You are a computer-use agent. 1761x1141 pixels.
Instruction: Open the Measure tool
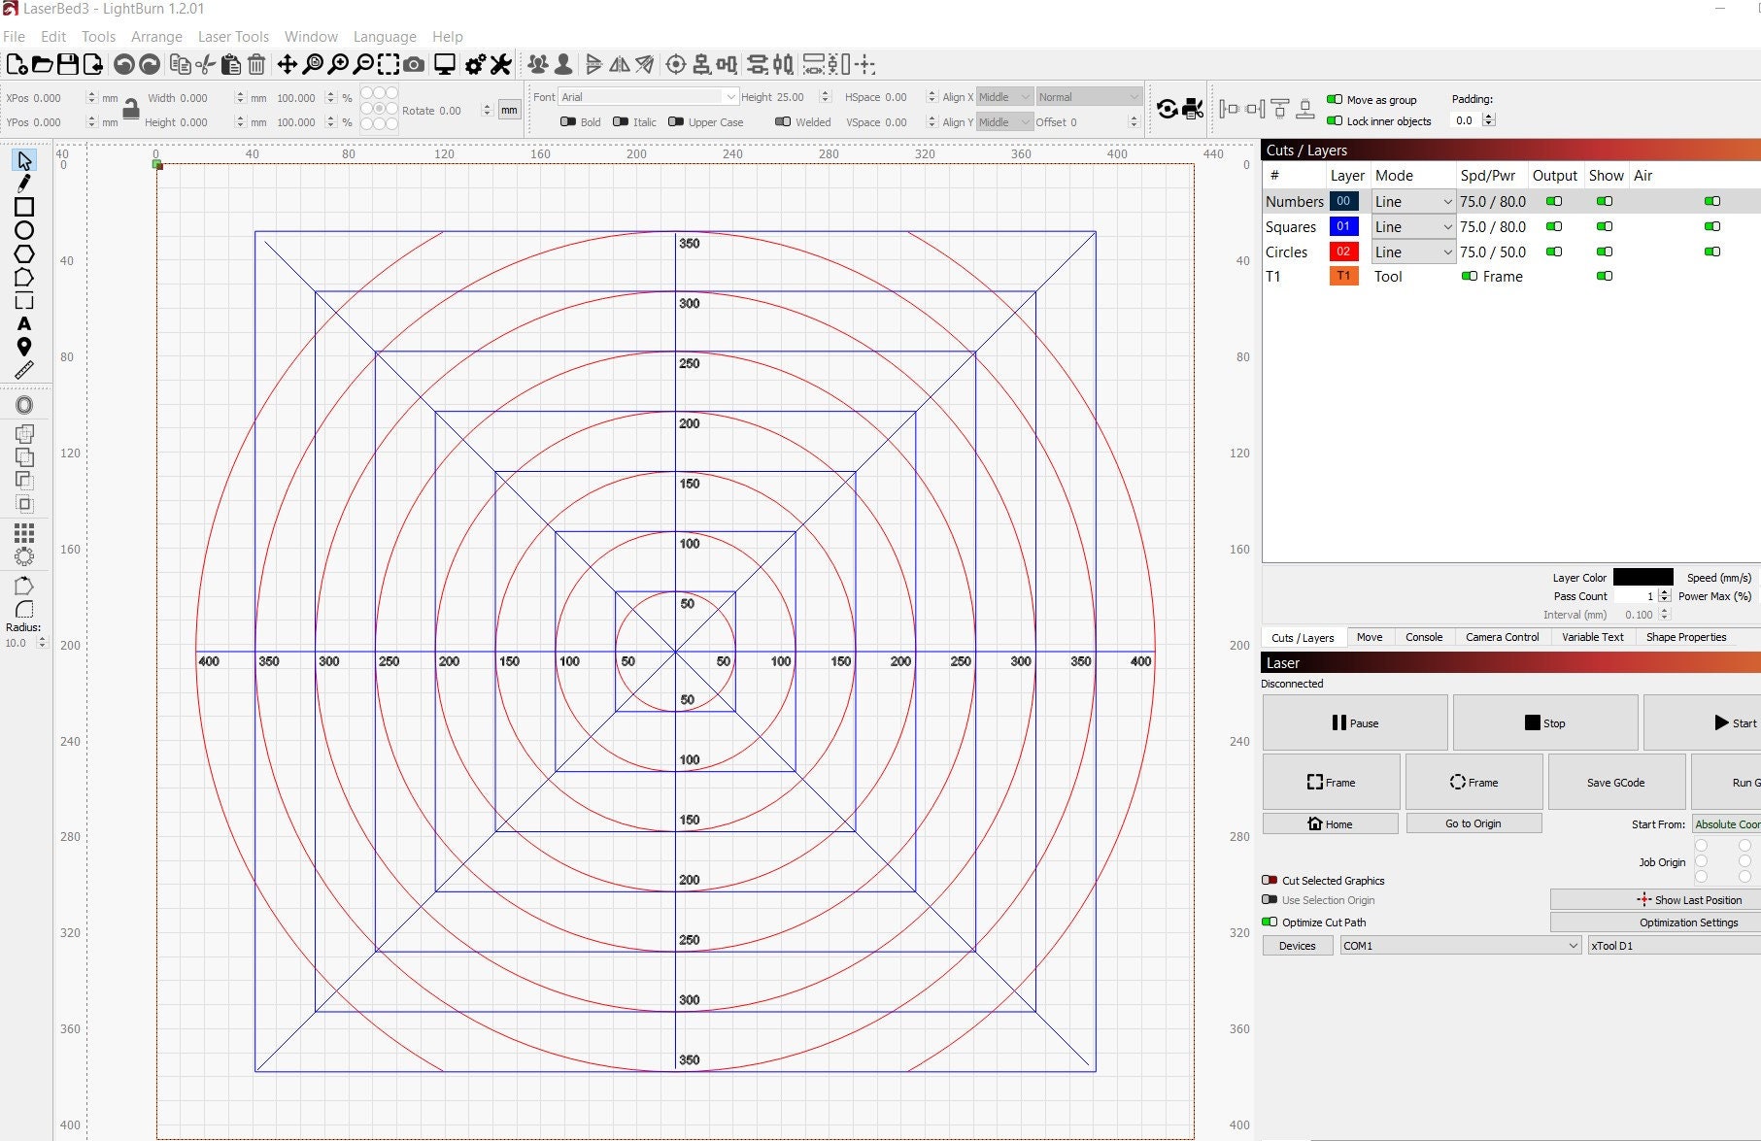coord(24,369)
